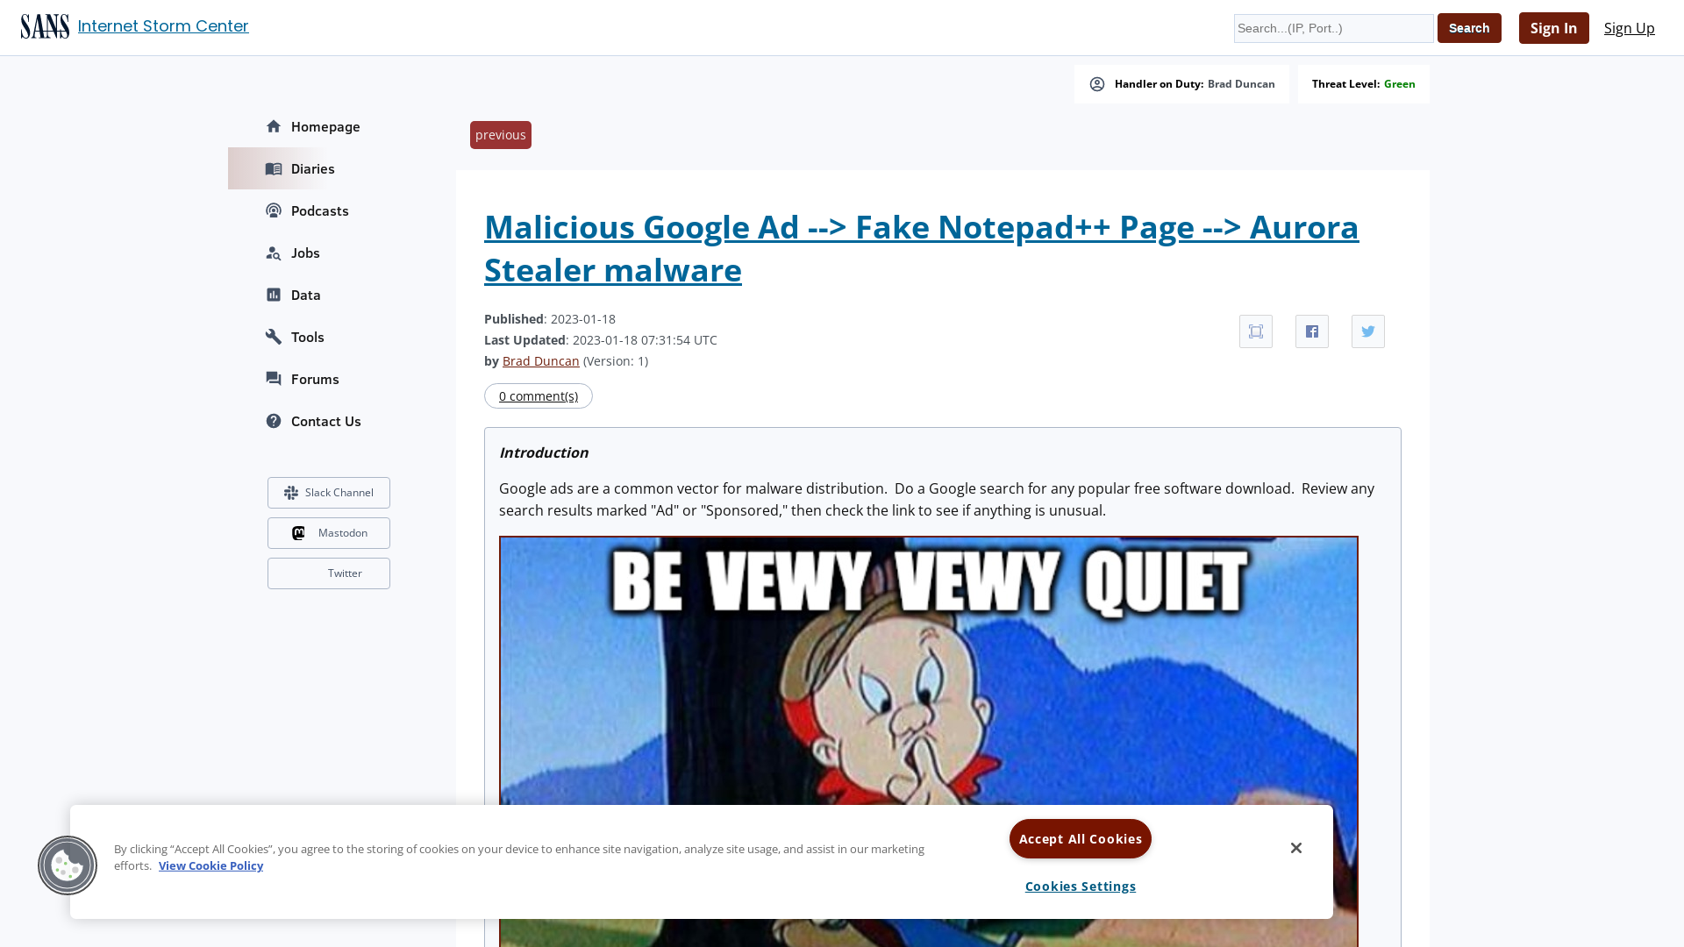Focus the IP/Port search field
This screenshot has width=1684, height=947.
[x=1333, y=28]
